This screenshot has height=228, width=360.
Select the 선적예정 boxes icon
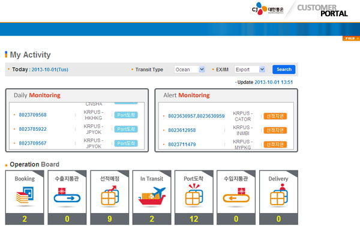pyautogui.click(x=110, y=195)
